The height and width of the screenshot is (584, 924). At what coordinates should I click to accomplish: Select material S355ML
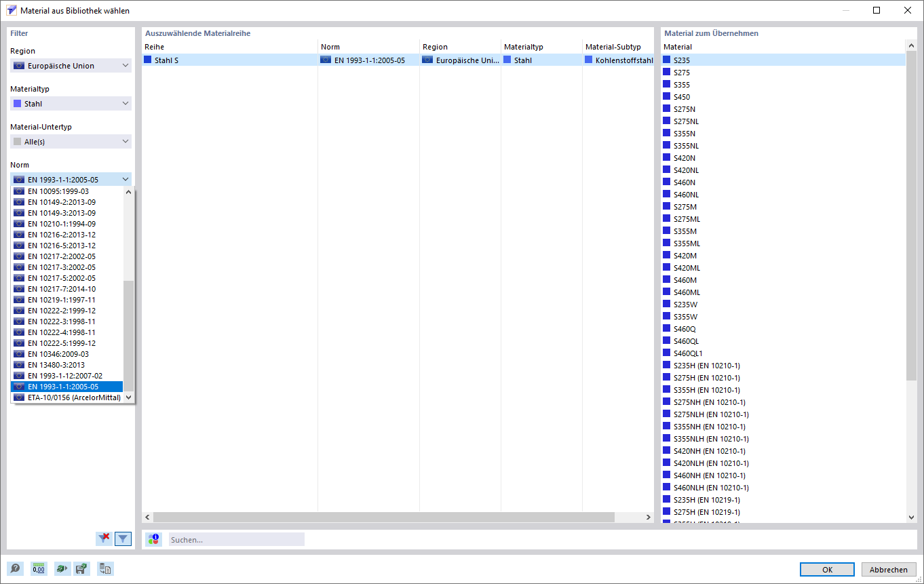tap(784, 244)
